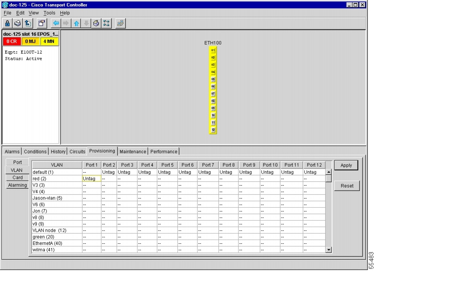Click port 03 on the ETH100 card
Image resolution: width=460 pixels, height=289 pixels.
tap(213, 65)
